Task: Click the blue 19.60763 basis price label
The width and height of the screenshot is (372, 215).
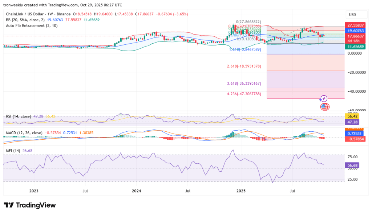Action: point(355,31)
